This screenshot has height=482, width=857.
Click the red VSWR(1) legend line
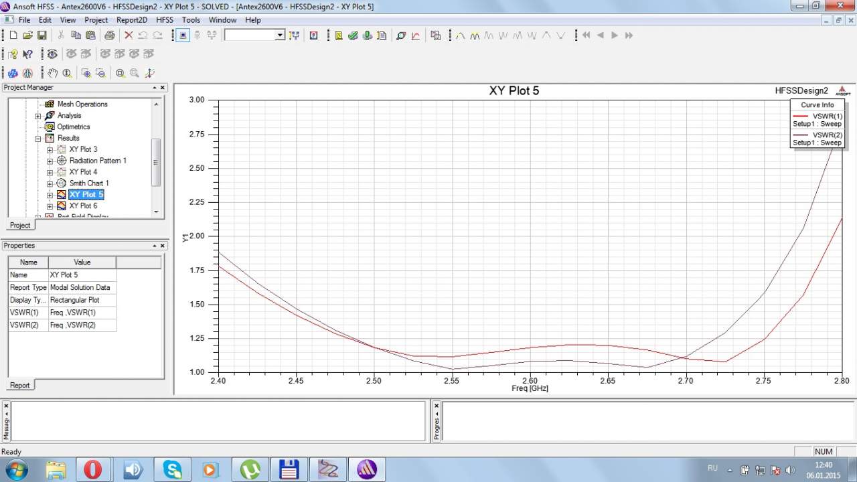point(801,116)
